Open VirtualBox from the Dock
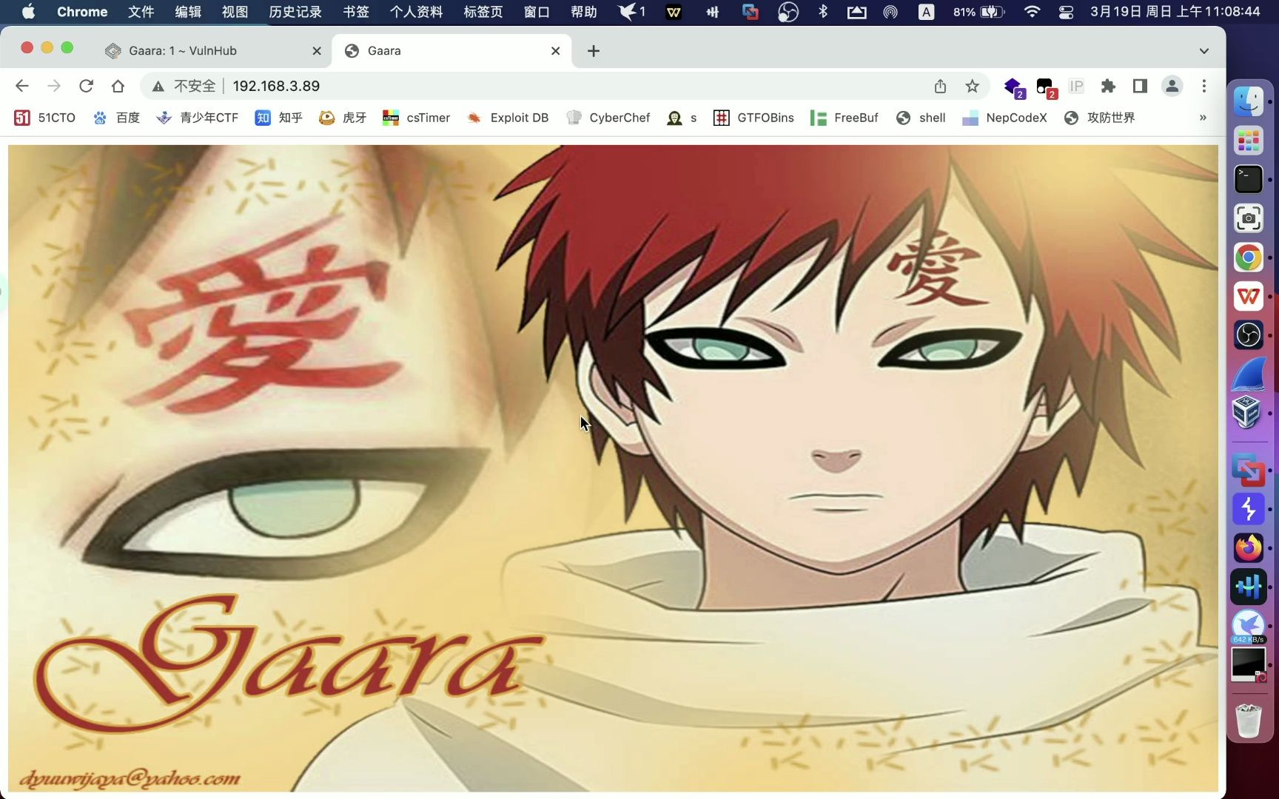The height and width of the screenshot is (799, 1279). pos(1249,413)
